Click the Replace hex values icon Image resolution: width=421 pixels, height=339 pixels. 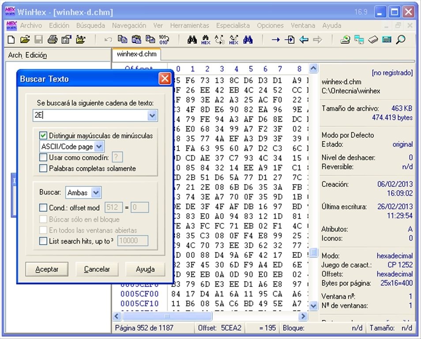(x=233, y=40)
